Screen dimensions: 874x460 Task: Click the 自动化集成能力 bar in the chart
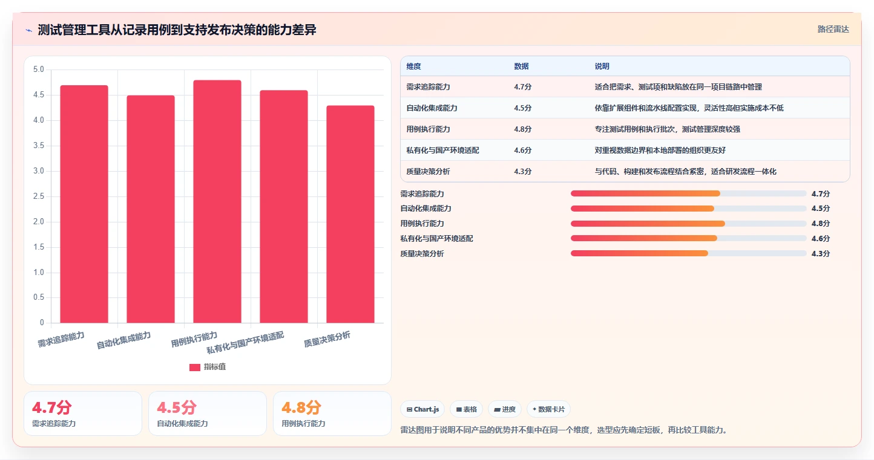[x=151, y=209]
